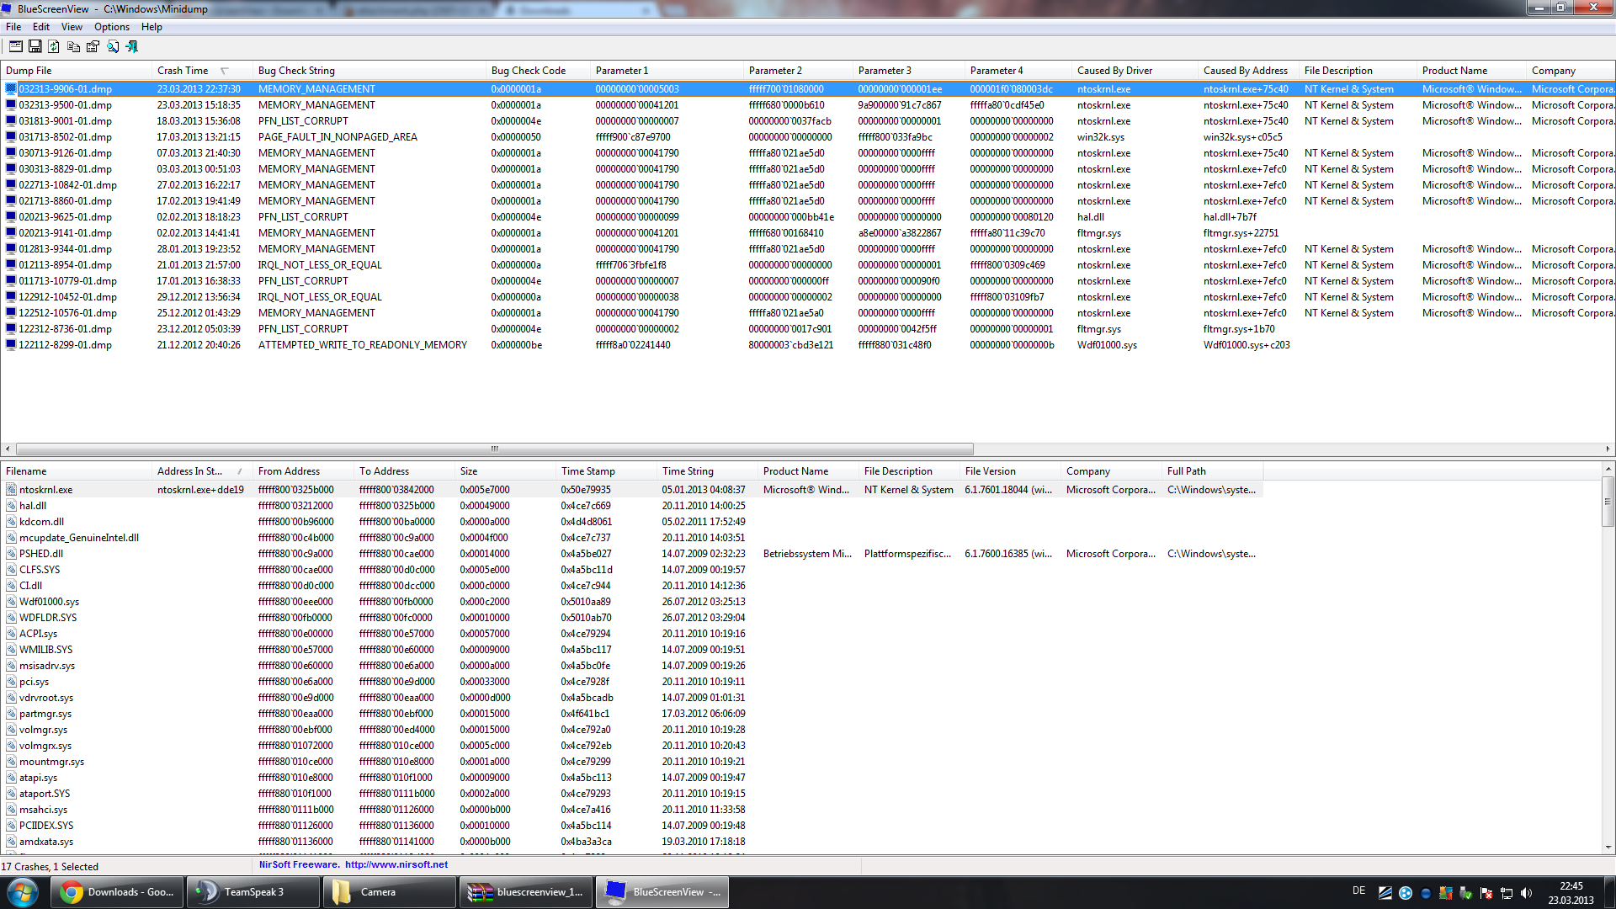This screenshot has height=909, width=1616.
Task: Click the Windows Start button
Action: (x=23, y=892)
